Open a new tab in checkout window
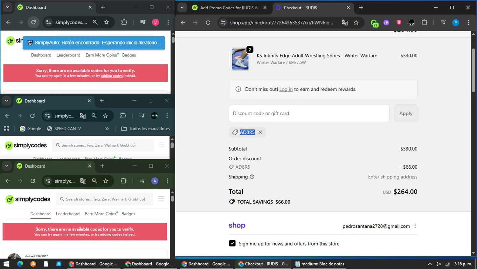 point(361,8)
